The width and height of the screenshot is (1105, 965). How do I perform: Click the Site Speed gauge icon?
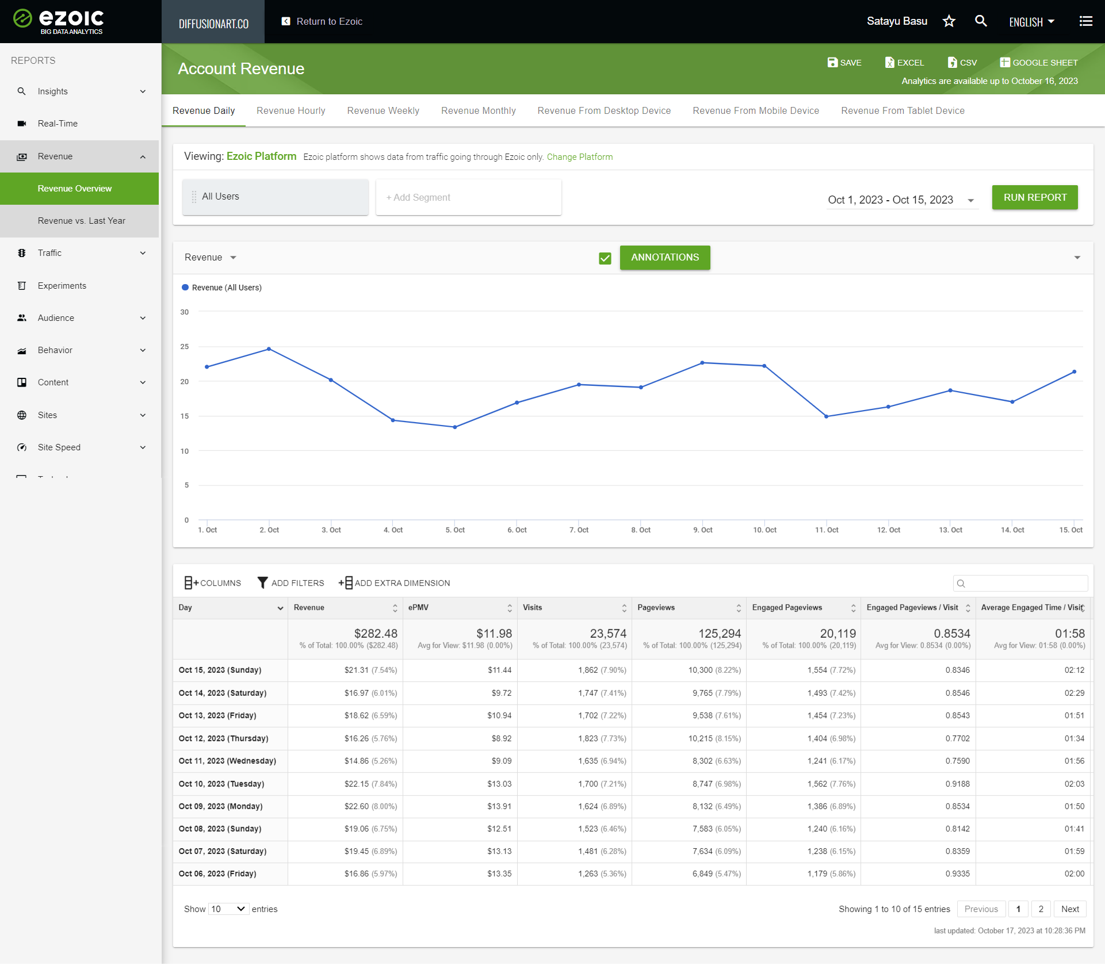click(22, 447)
